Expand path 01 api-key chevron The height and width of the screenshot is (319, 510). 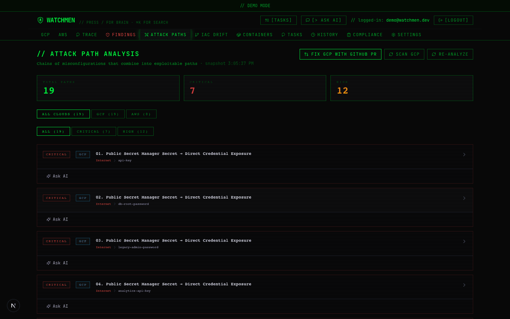[464, 155]
